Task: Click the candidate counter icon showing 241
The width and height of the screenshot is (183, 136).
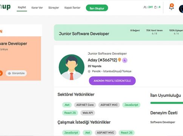Action: pyautogui.click(x=145, y=7)
